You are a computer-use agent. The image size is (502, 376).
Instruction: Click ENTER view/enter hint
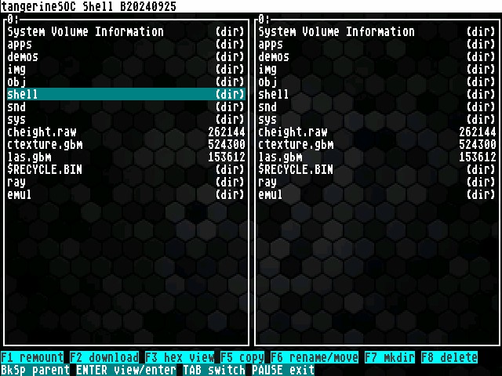126,370
